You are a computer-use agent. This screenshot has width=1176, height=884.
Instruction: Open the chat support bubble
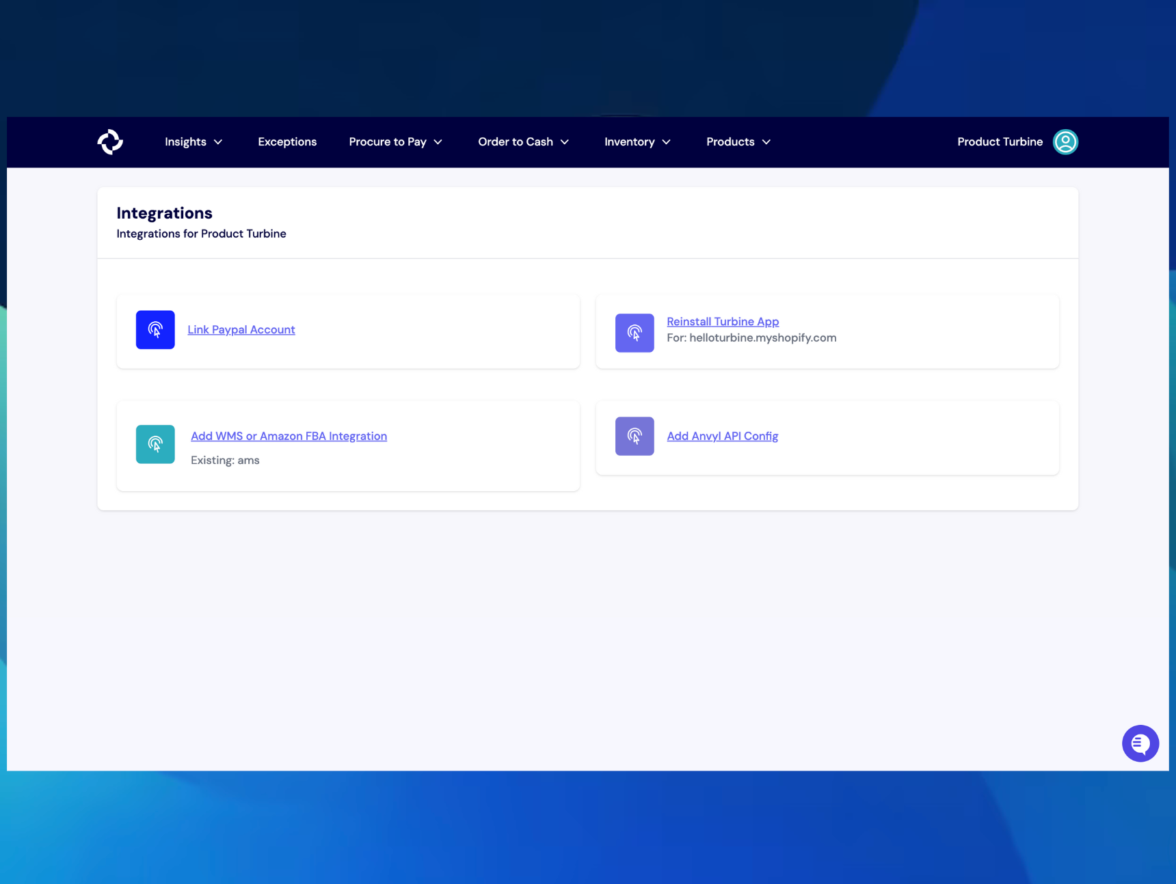(1140, 743)
